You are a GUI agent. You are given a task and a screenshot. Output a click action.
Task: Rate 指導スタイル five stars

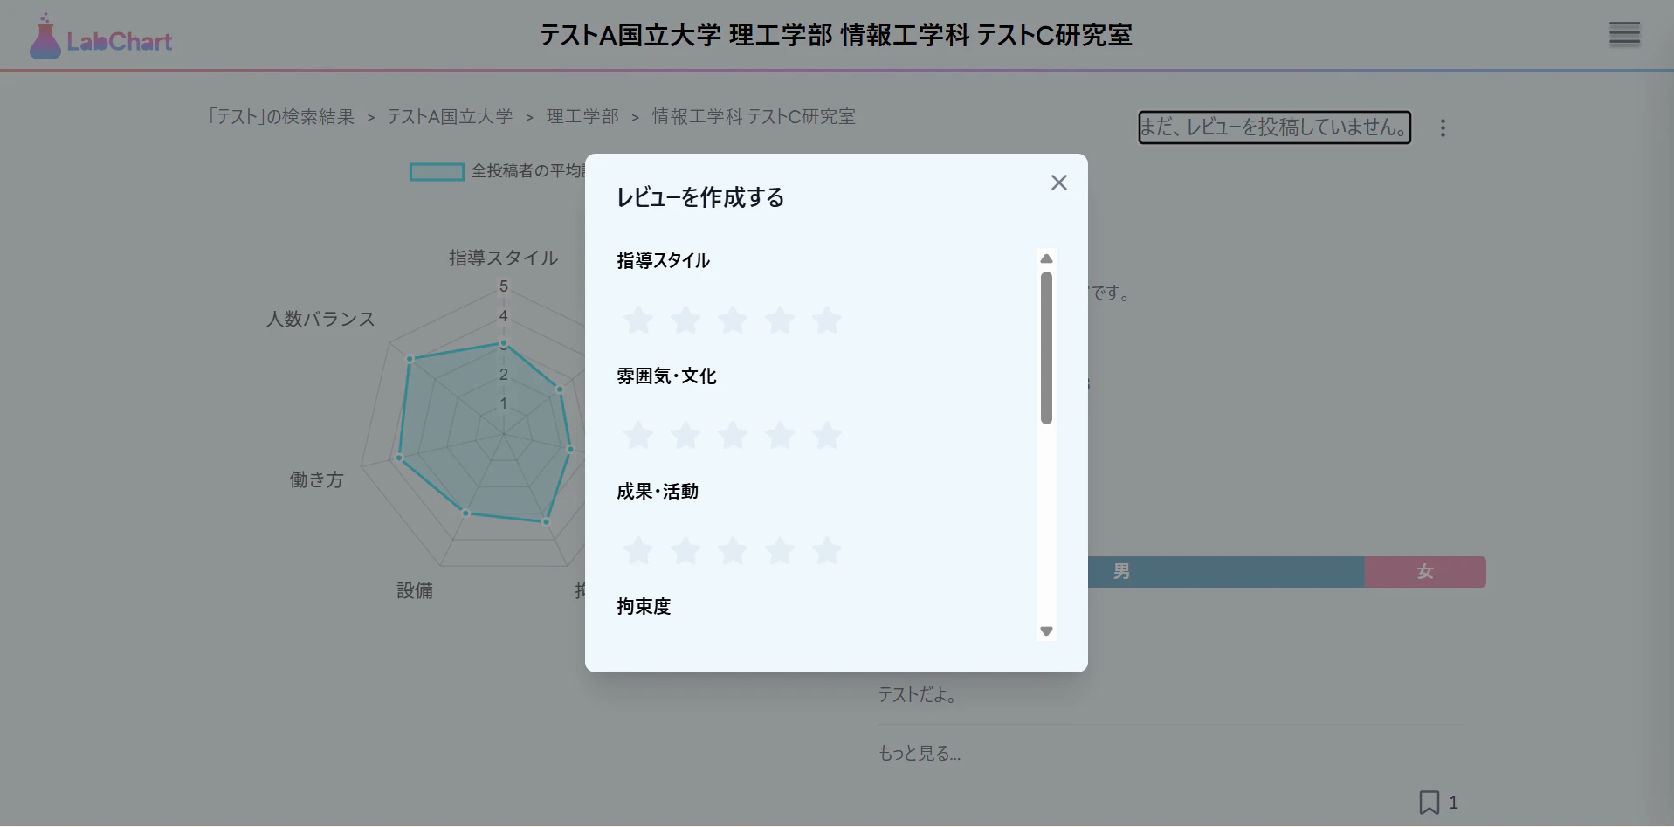[827, 320]
